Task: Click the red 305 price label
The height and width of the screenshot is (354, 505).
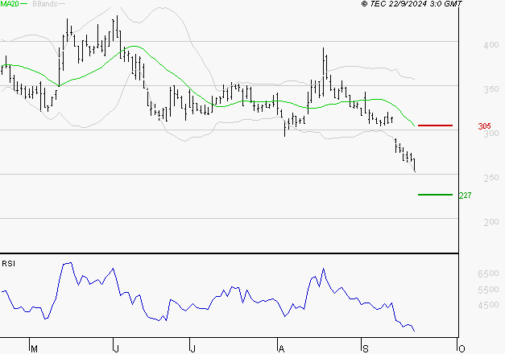Action: coord(484,126)
